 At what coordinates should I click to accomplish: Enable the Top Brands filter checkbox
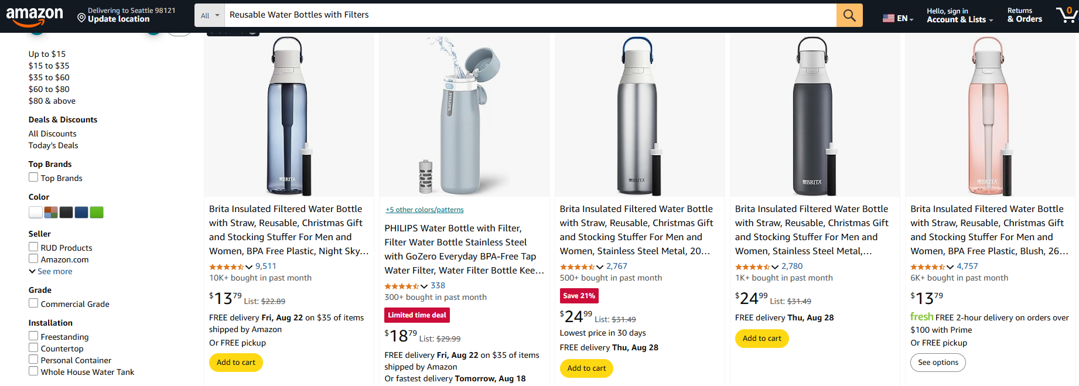[x=33, y=177]
